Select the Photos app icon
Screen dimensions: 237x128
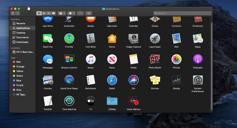[176, 59]
